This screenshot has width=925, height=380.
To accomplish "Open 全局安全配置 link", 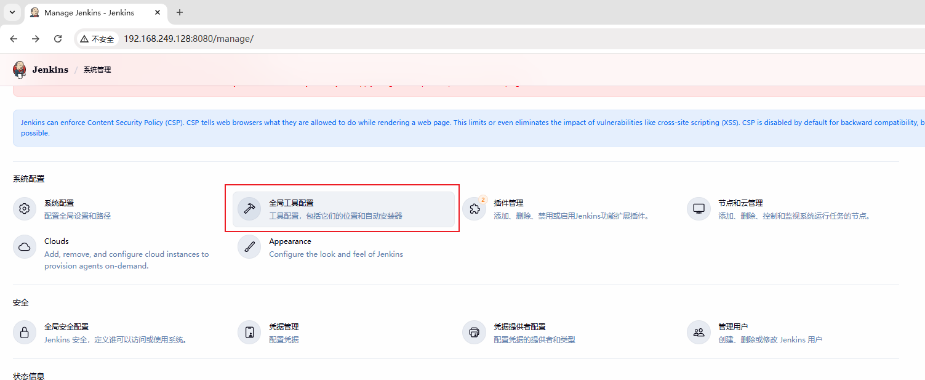I will (66, 326).
